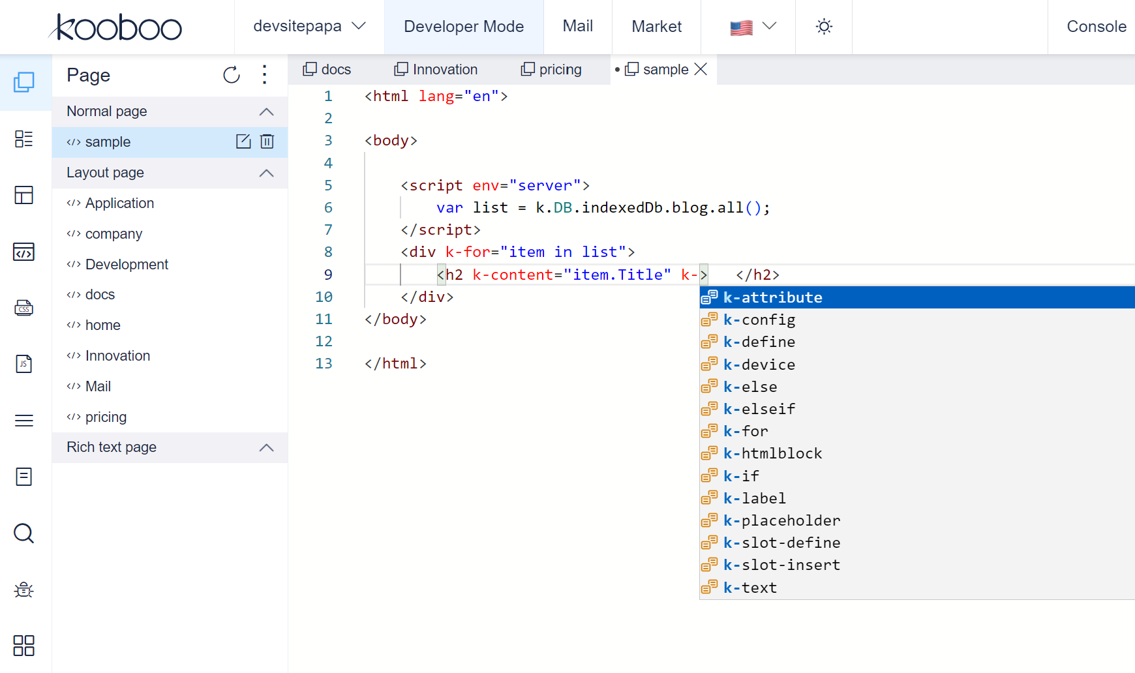This screenshot has width=1135, height=673.
Task: Open the devsitepapa site dropdown
Action: tap(309, 27)
